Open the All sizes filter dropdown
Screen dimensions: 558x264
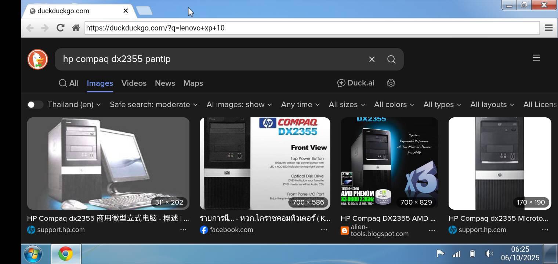[x=347, y=105]
